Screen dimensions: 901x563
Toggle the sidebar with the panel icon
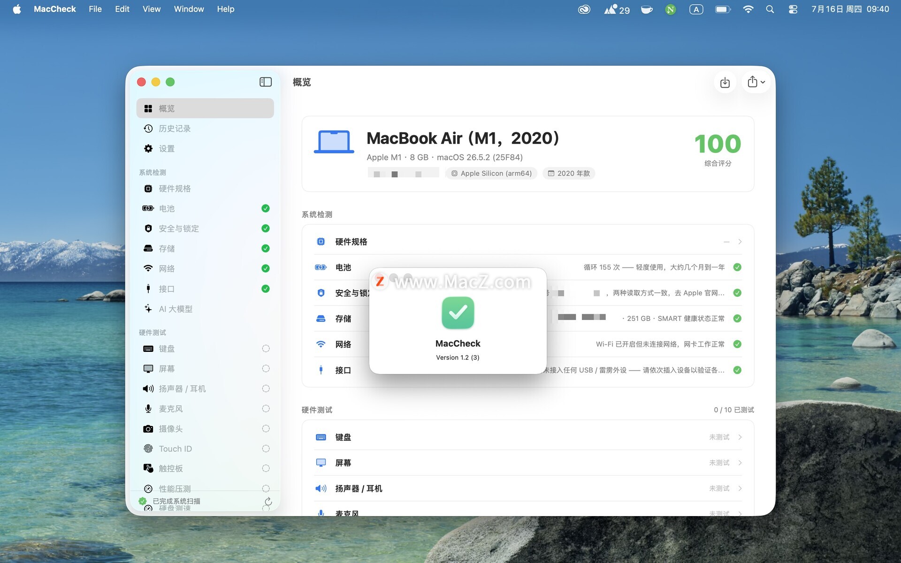(266, 82)
